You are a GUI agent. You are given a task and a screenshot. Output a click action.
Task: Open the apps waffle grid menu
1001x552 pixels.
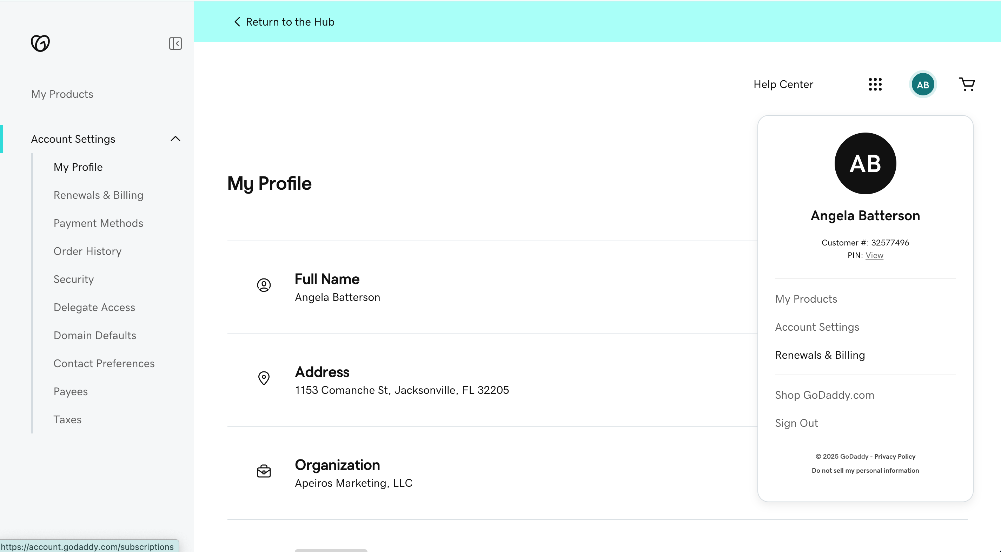(x=875, y=84)
